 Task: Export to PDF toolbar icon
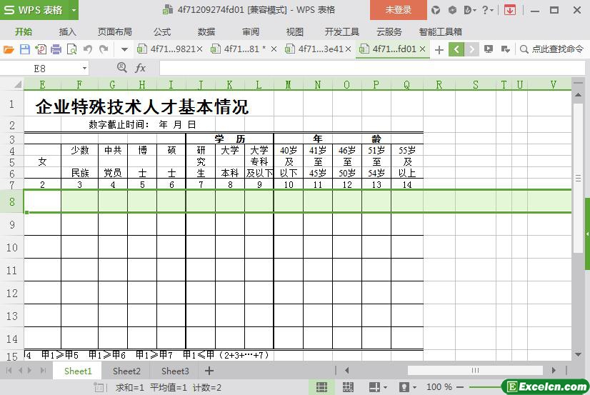(x=41, y=49)
